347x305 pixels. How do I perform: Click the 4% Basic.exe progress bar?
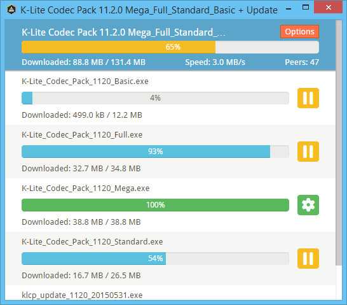click(x=155, y=98)
